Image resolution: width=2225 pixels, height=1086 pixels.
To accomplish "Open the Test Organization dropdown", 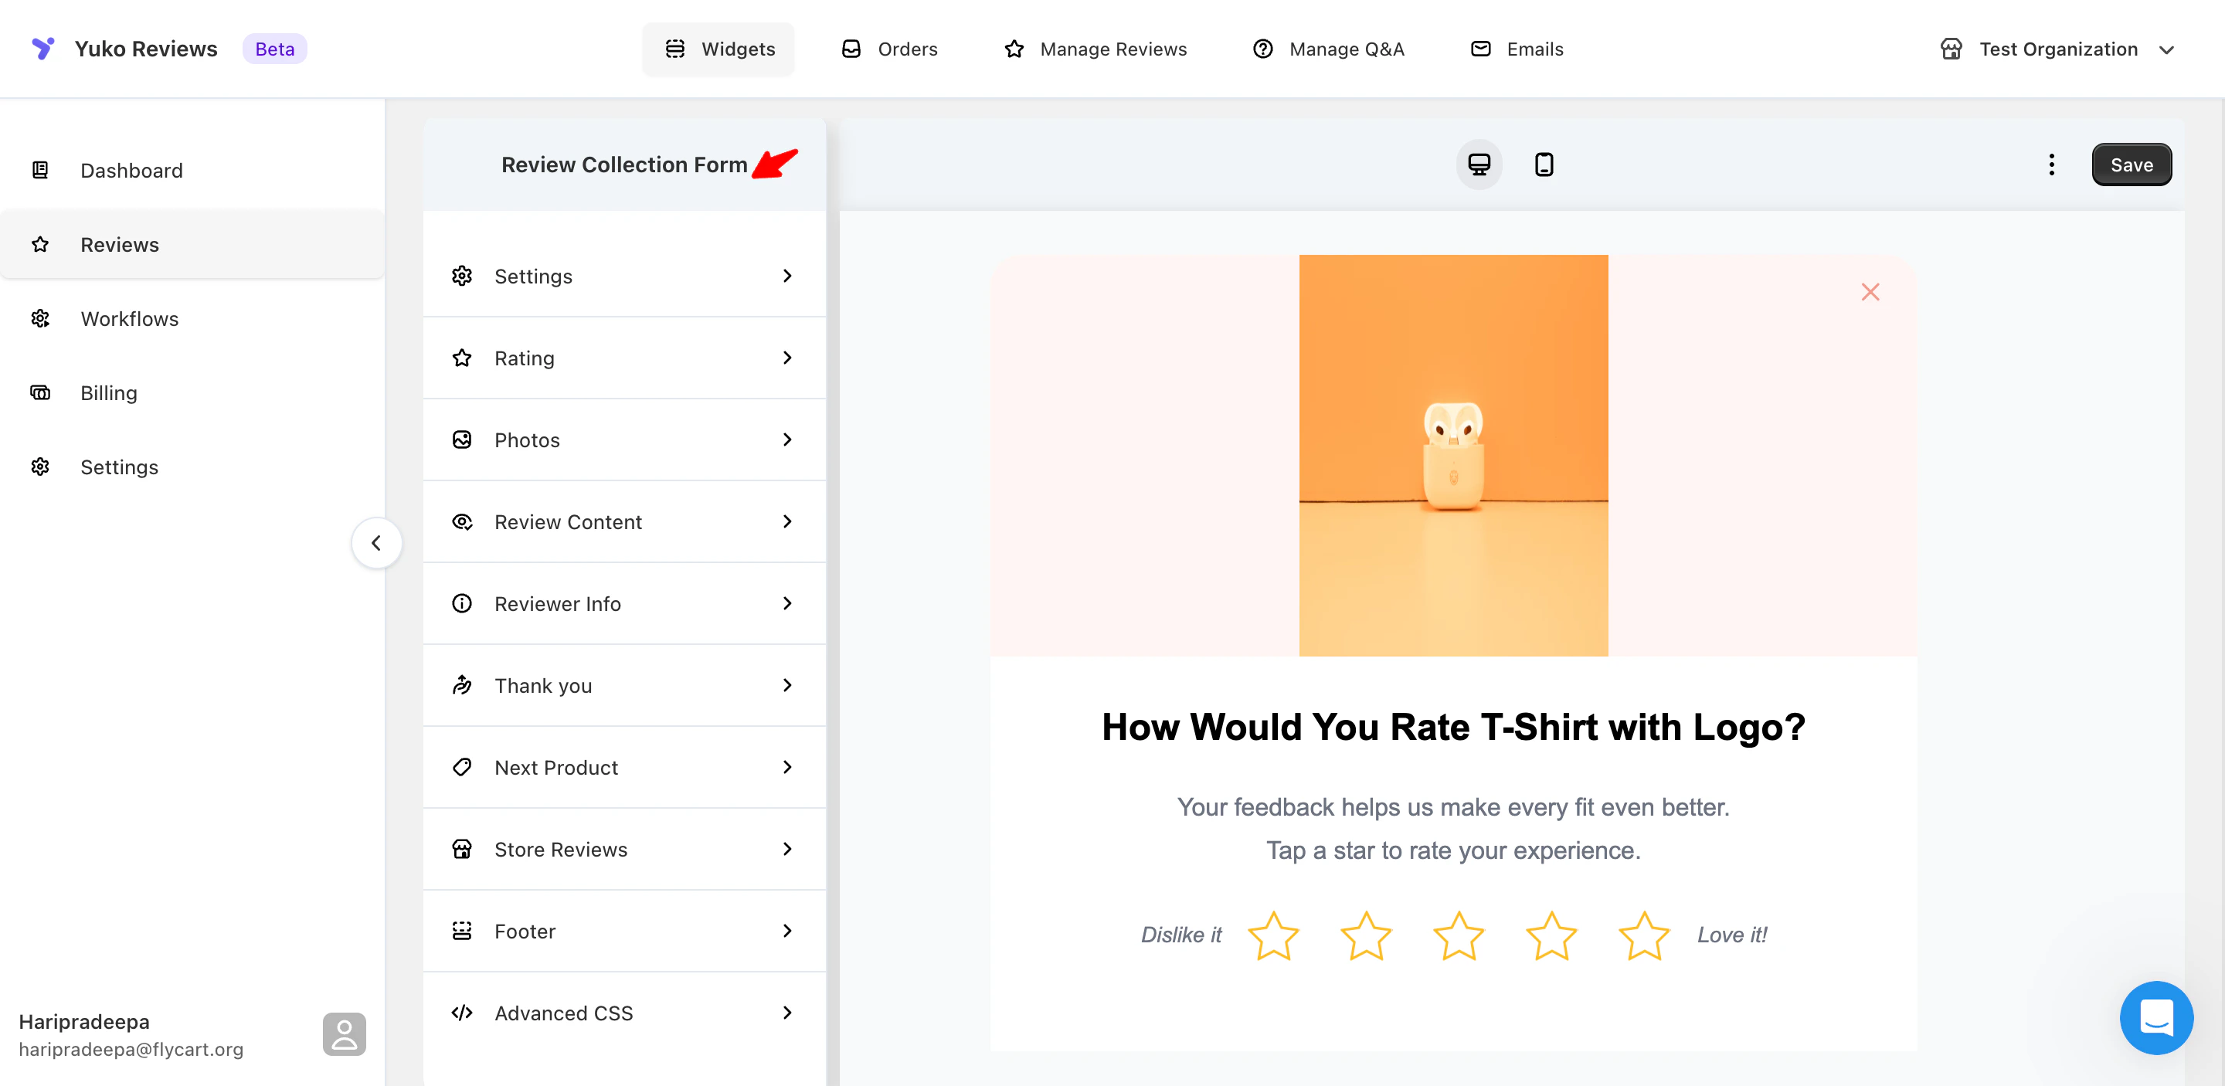I will (2057, 49).
